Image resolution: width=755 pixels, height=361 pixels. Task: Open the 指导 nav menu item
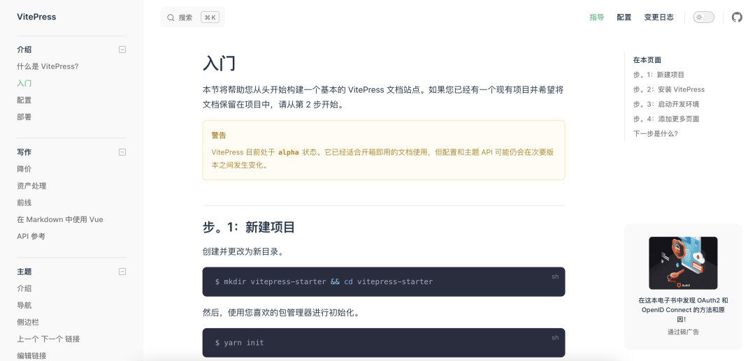[x=596, y=17]
